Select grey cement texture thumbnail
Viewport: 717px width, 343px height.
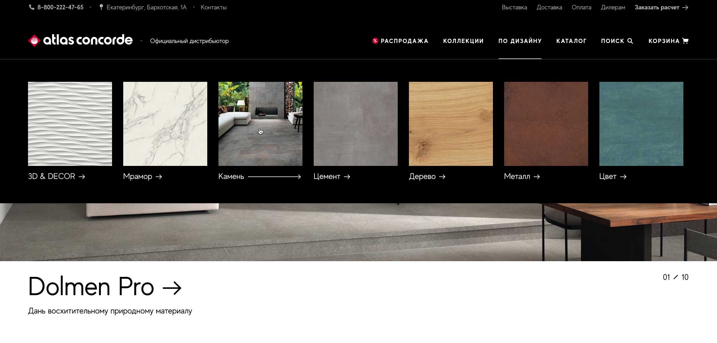tap(356, 124)
